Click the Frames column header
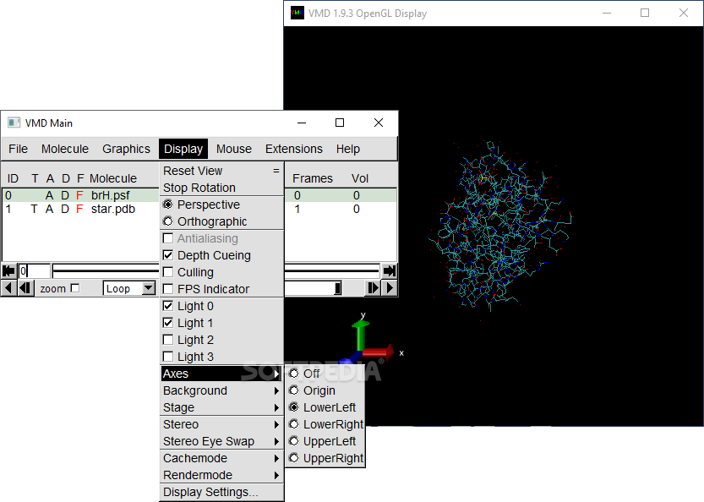704x502 pixels. 313,178
